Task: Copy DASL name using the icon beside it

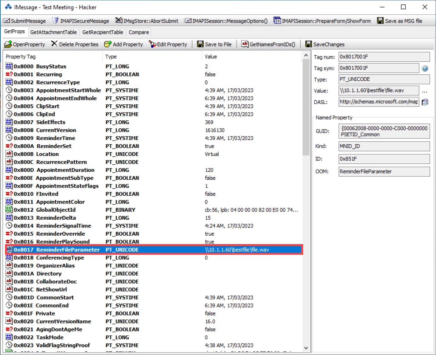Action: pos(425,102)
